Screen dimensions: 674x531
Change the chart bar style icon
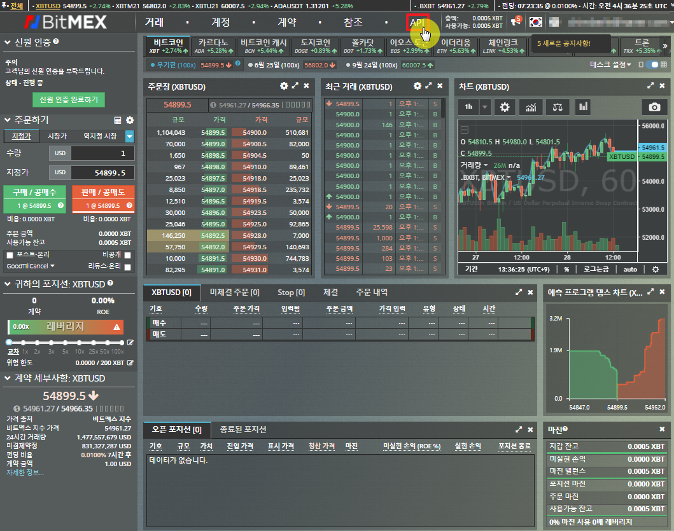pos(583,107)
